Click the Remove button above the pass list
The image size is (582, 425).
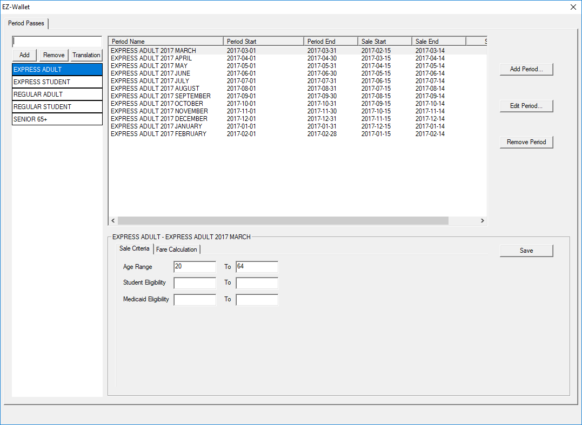tap(53, 55)
